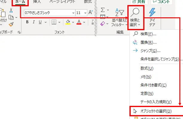The height and width of the screenshot is (119, 183).
Task: Select the Format Painter brush
Action: [11, 24]
